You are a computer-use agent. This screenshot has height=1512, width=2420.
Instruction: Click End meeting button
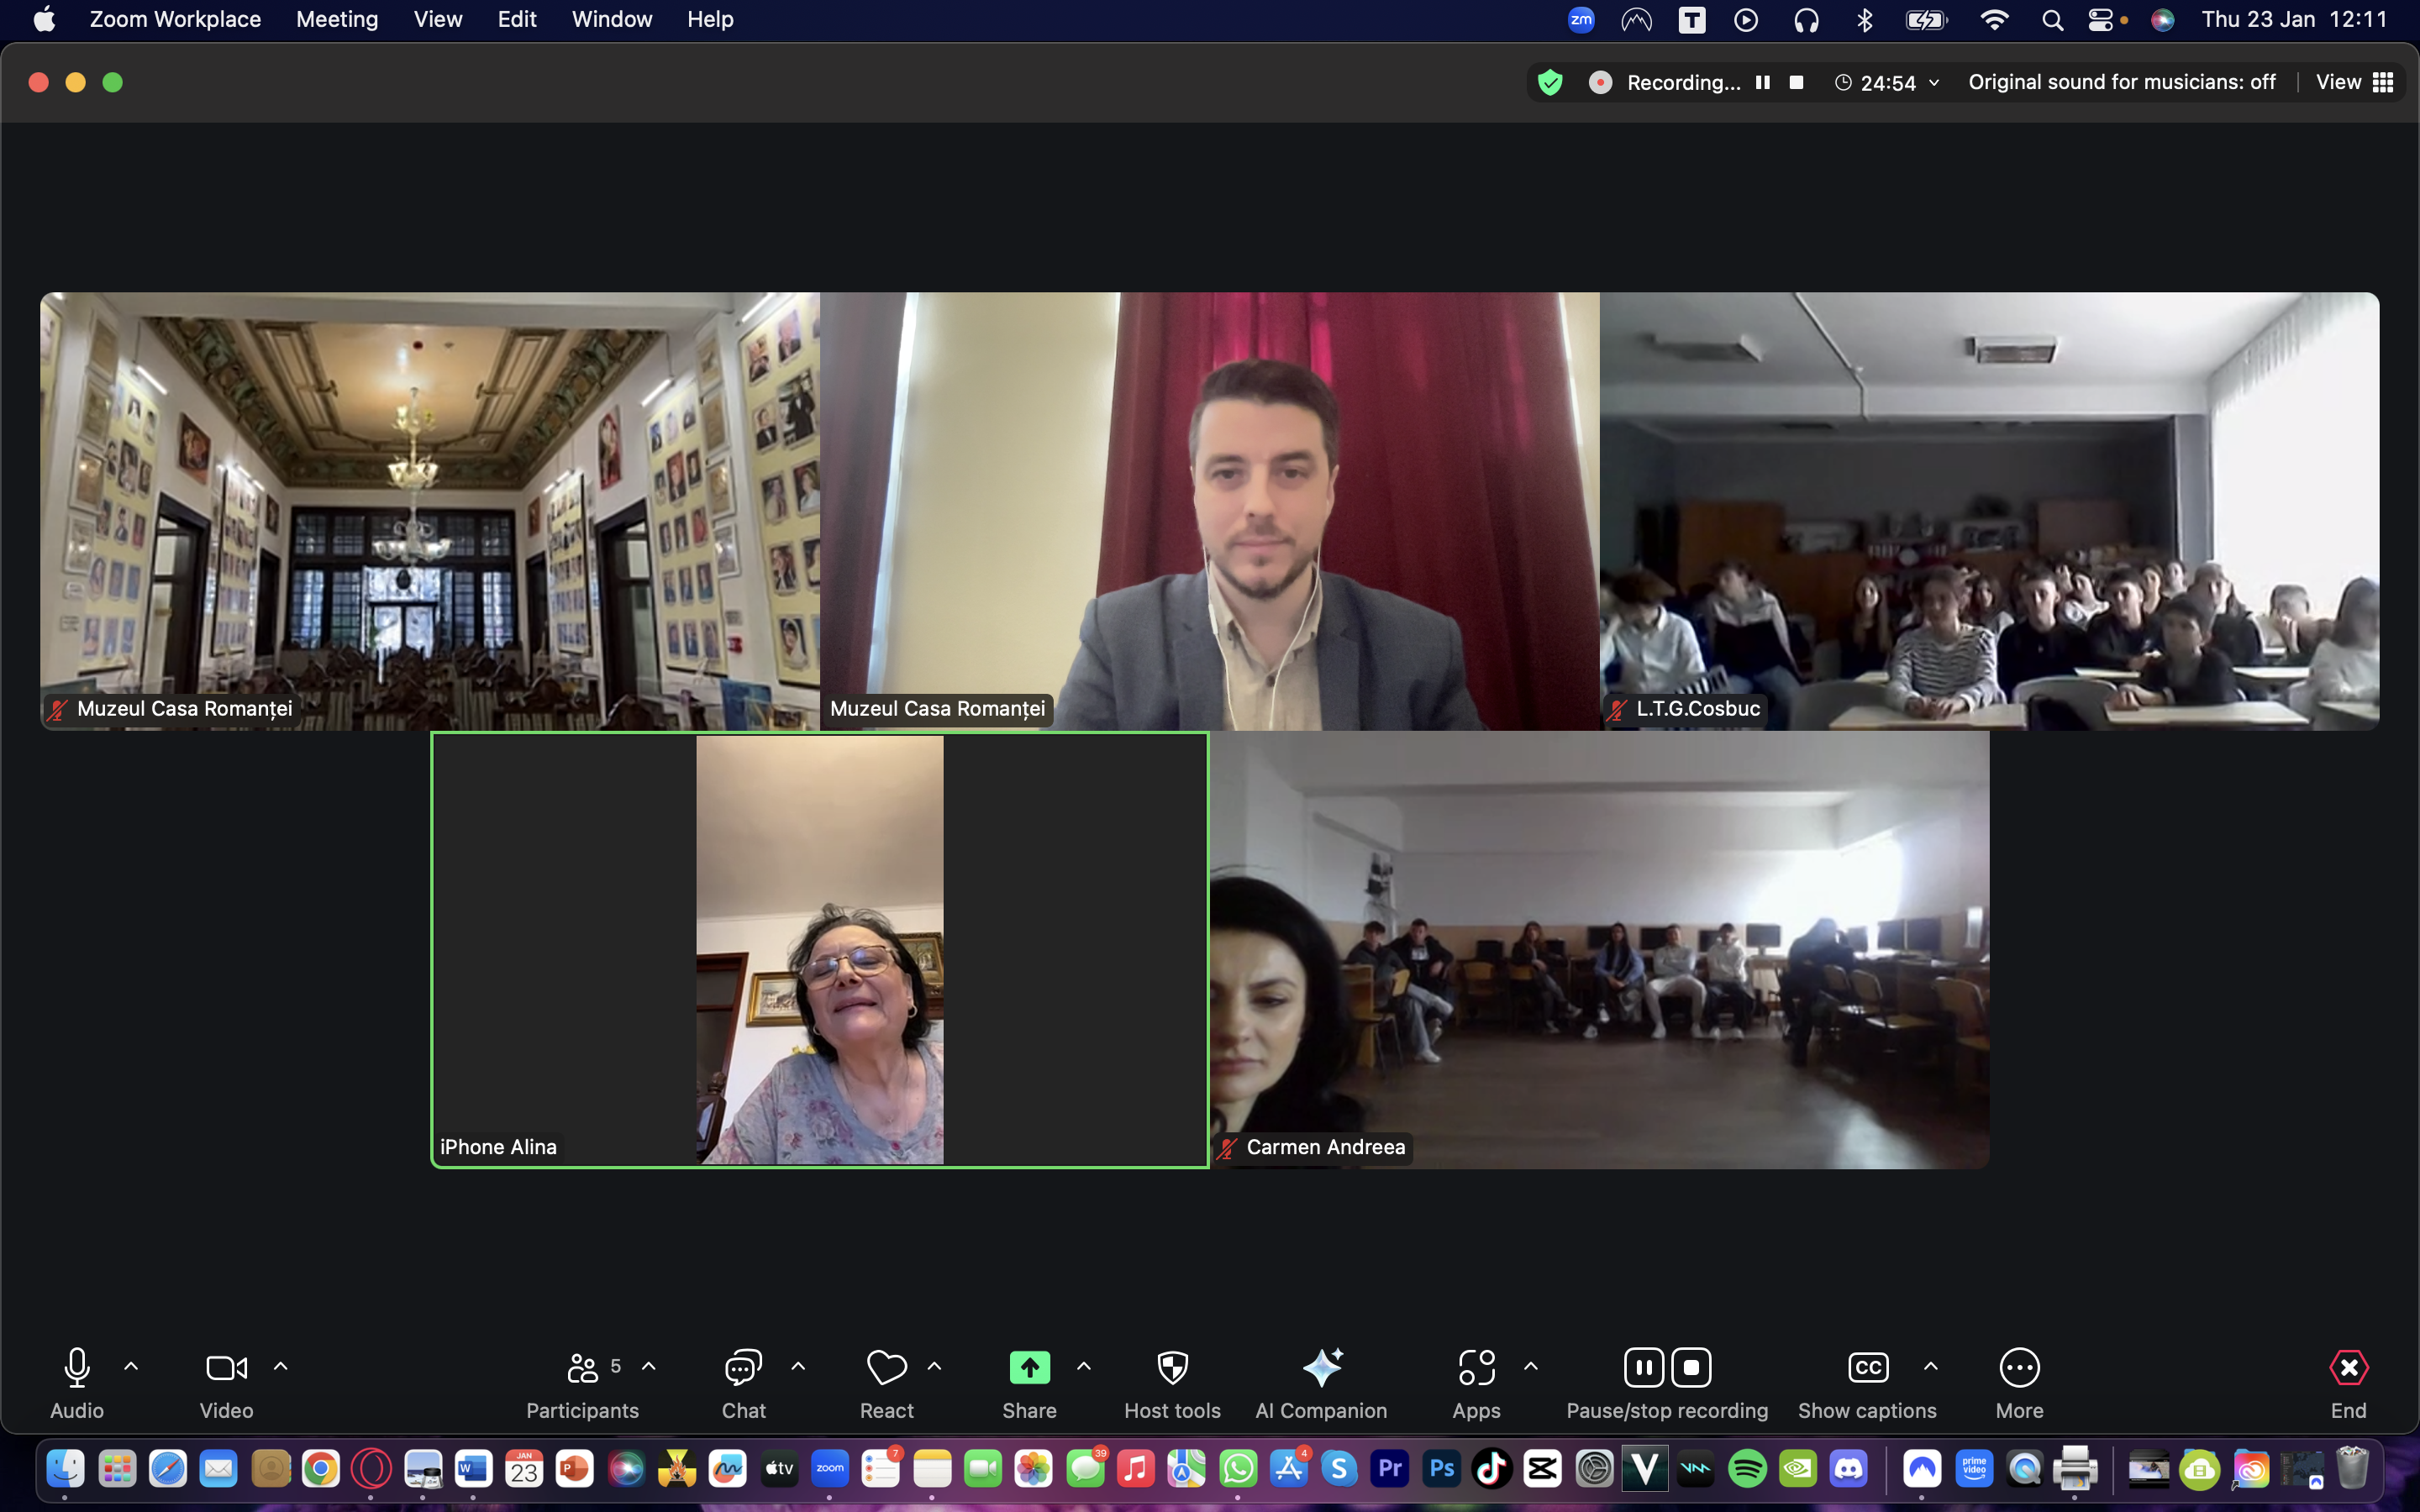[x=2348, y=1367]
